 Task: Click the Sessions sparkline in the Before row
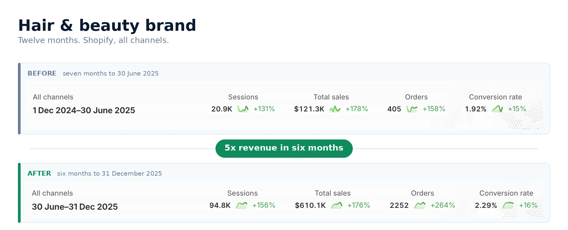(x=243, y=109)
